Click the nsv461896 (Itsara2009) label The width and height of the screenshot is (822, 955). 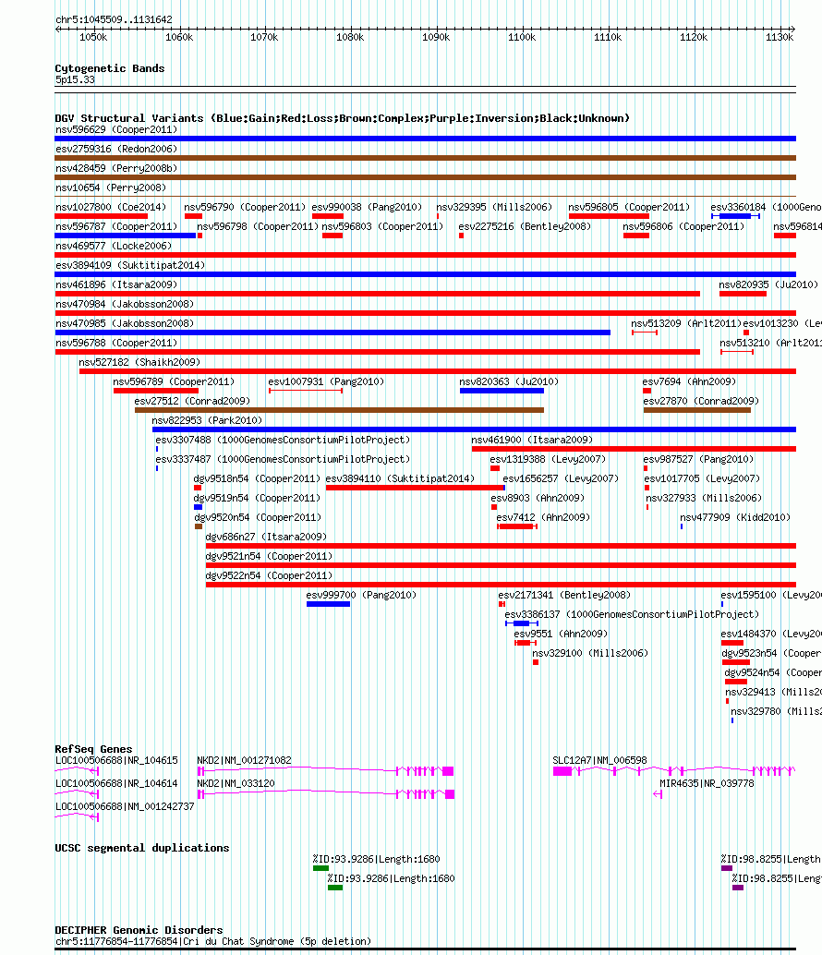(x=116, y=285)
